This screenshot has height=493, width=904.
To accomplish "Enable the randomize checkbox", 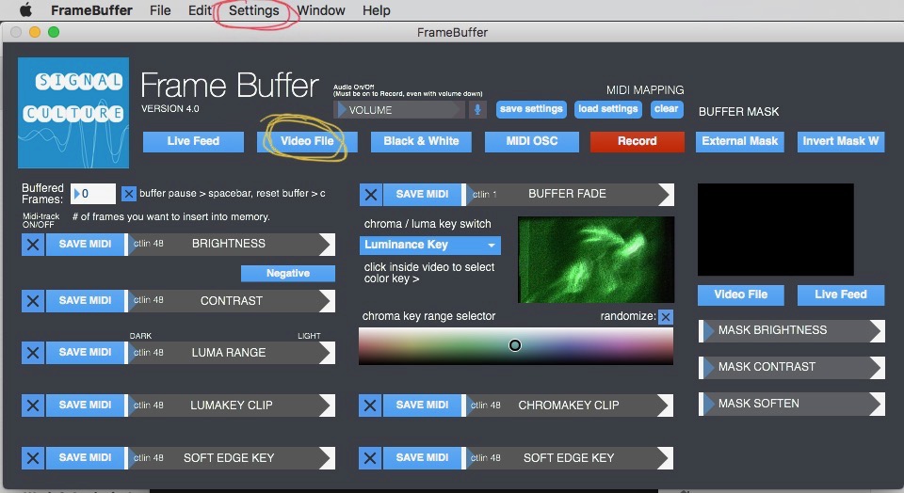I will [666, 317].
